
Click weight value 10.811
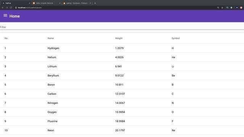click(119, 85)
